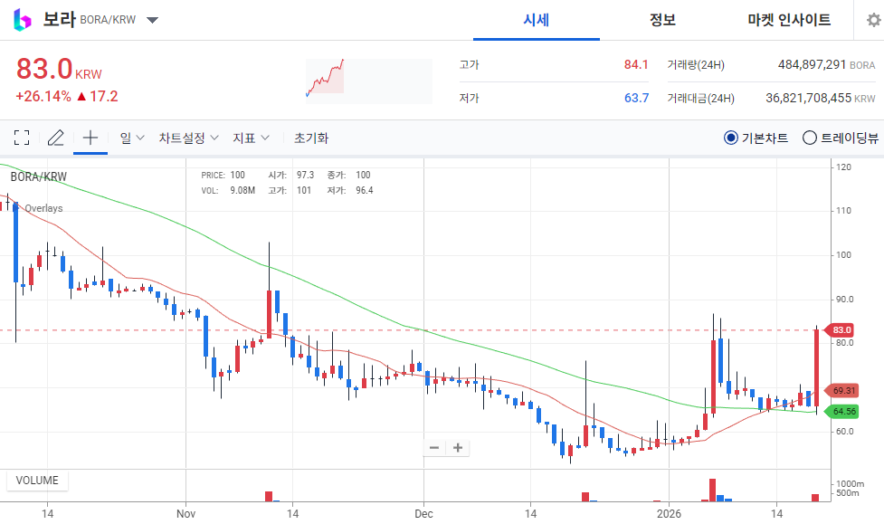Switch to 트레이딩뷰 chart mode
This screenshot has width=884, height=524.
806,138
